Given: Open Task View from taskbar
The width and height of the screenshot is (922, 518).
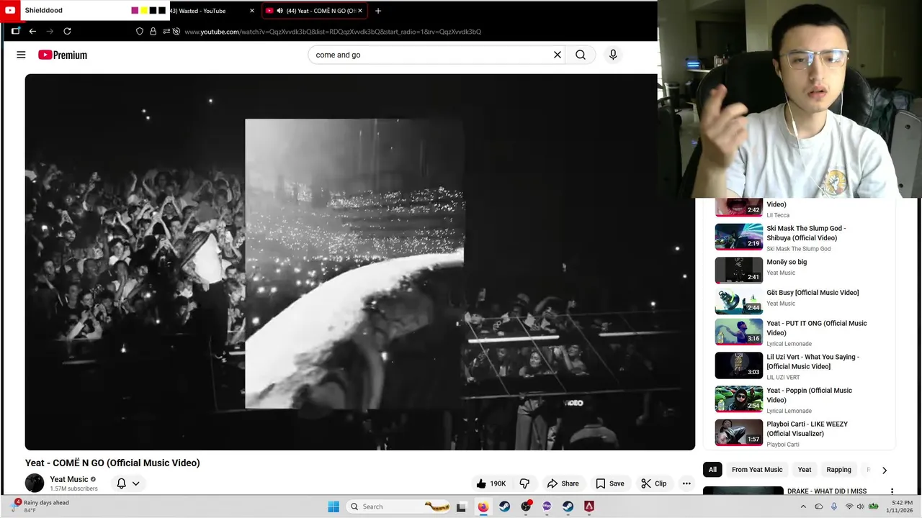Looking at the screenshot, I should click(461, 506).
